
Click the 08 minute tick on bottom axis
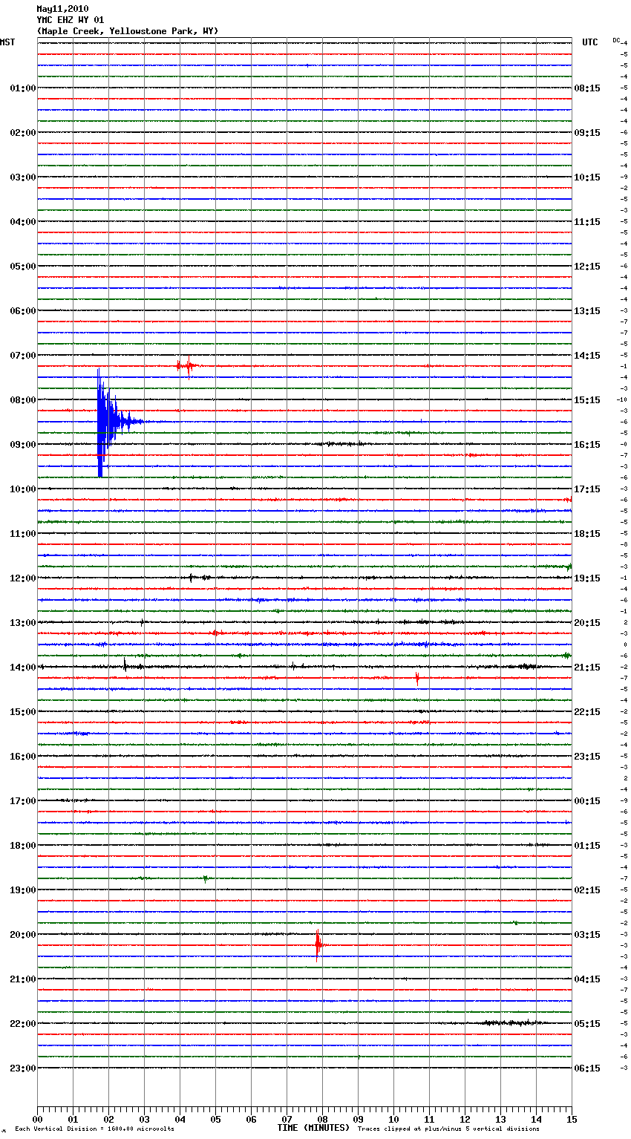[322, 1119]
